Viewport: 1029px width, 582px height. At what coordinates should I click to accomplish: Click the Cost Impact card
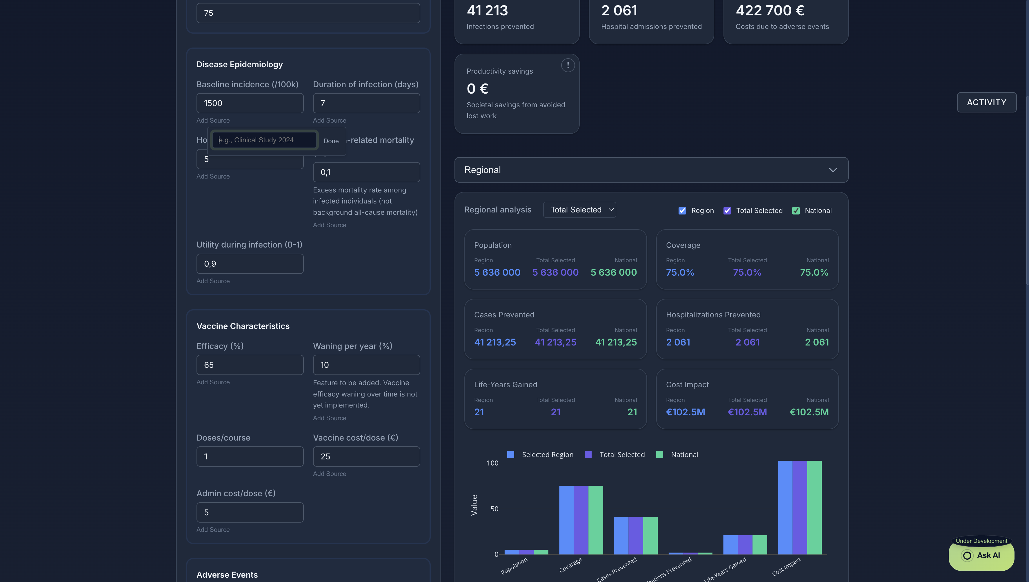[x=747, y=399]
